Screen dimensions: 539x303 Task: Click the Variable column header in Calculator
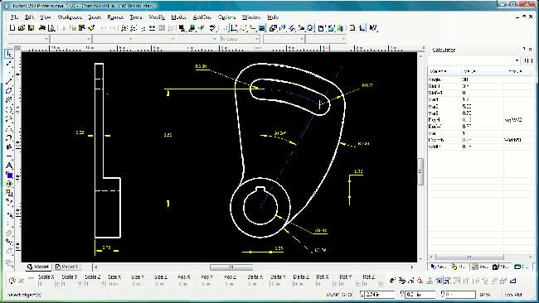444,71
